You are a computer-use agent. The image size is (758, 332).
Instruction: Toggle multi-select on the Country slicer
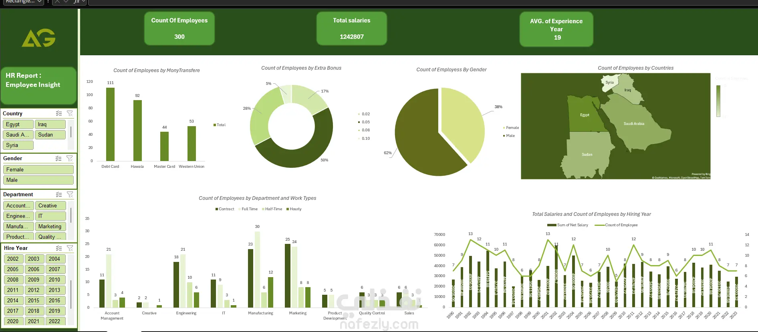tap(59, 113)
